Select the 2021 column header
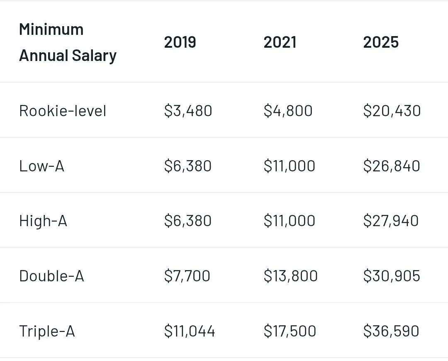The width and height of the screenshot is (448, 361). [280, 42]
